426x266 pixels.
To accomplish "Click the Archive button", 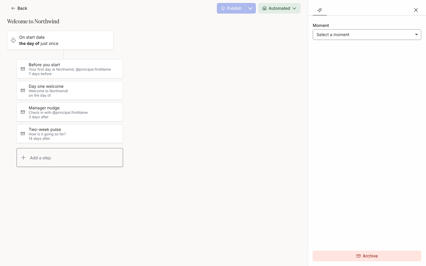I will (367, 256).
